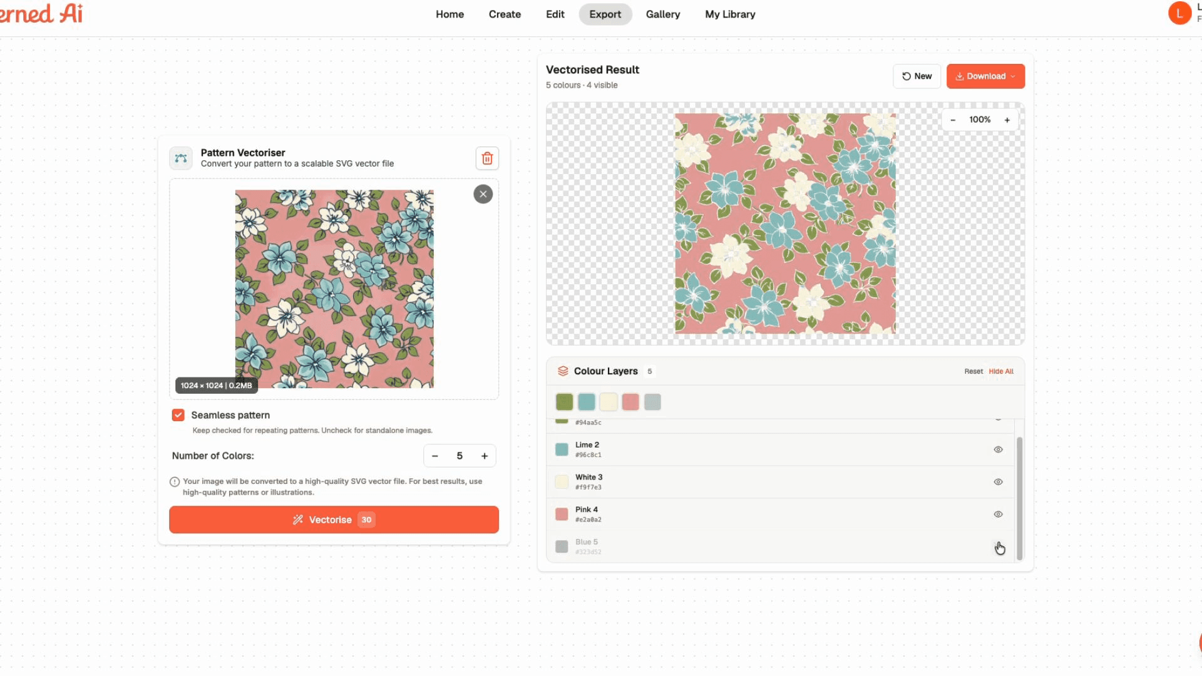The height and width of the screenshot is (676, 1202).
Task: Open the Edit menu item
Action: click(555, 14)
